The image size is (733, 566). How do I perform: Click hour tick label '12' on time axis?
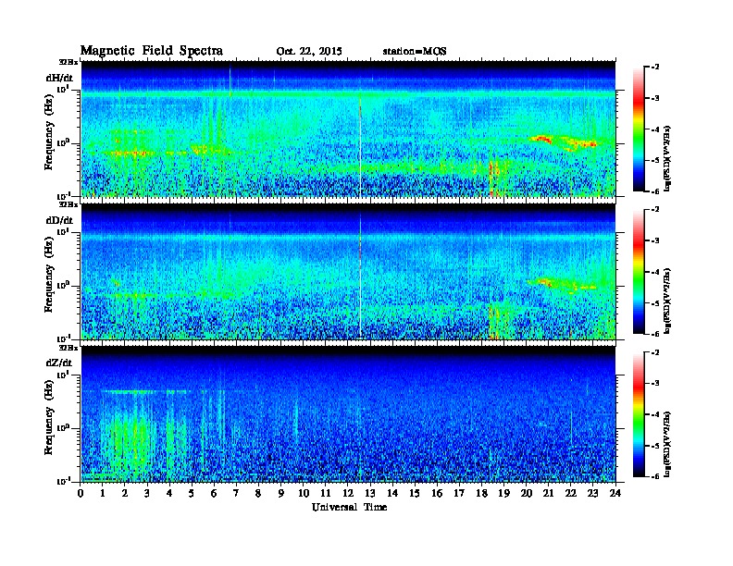coord(348,493)
